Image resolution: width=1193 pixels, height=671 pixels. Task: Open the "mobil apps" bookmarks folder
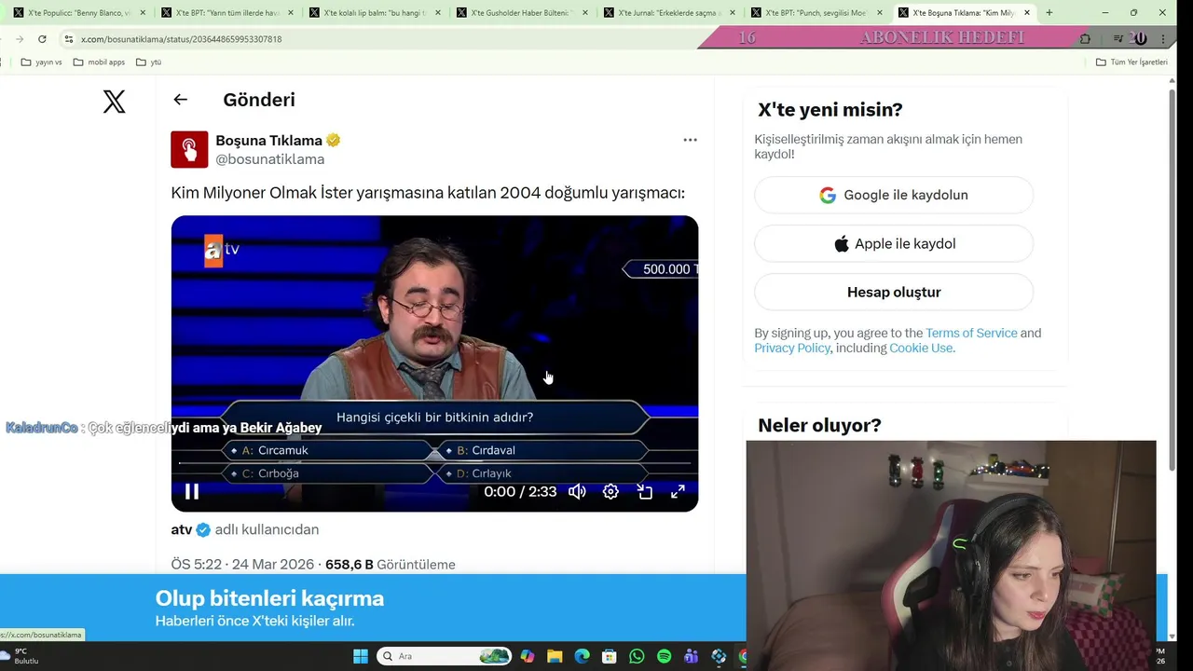click(x=99, y=62)
